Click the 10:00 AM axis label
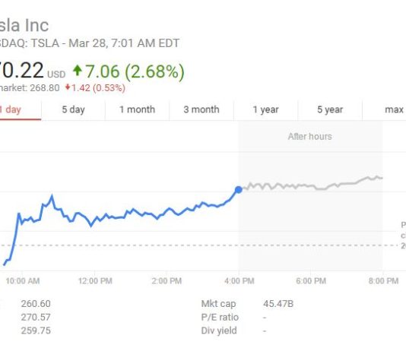 (x=23, y=281)
